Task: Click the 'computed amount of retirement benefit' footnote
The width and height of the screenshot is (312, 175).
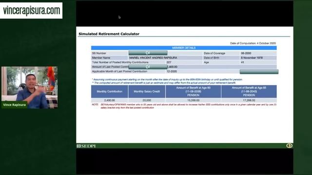Action: pos(164,83)
